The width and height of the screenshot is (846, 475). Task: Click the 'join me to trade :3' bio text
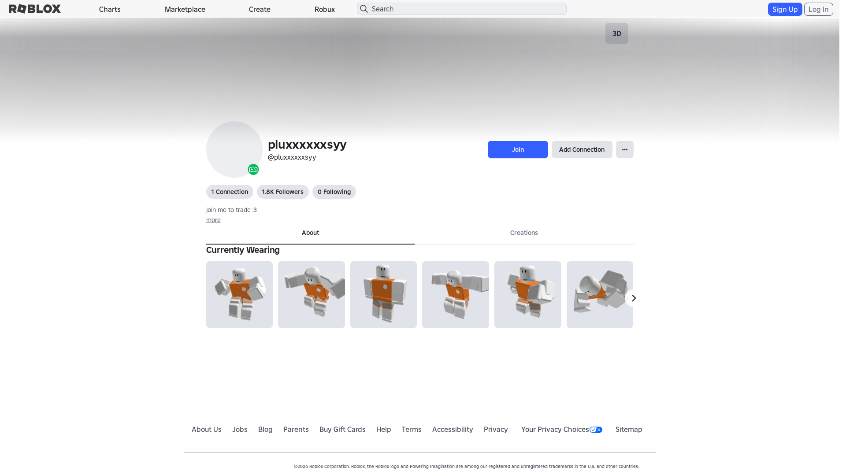point(231,210)
